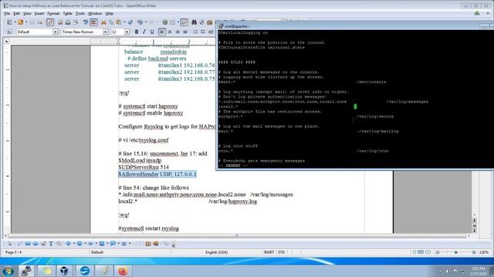Expand the paragraph style Default dropdown

56,32
